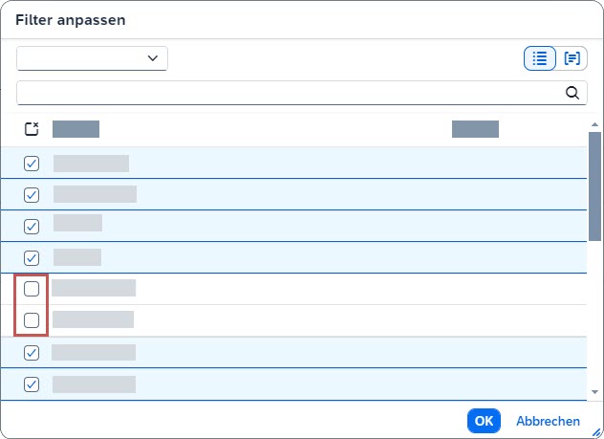Click into the search input field

287,93
